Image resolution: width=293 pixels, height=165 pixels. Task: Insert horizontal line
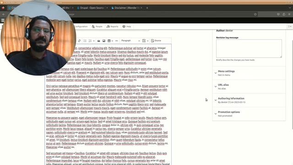click(116, 41)
